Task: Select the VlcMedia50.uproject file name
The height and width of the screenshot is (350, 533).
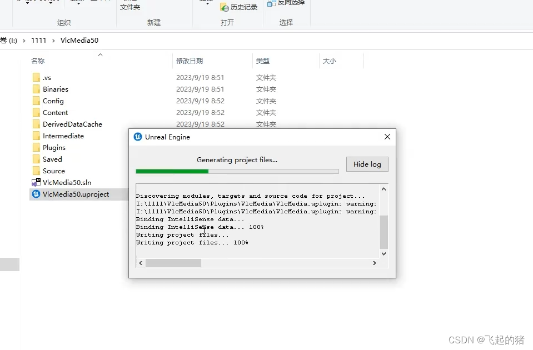Action: pyautogui.click(x=76, y=194)
